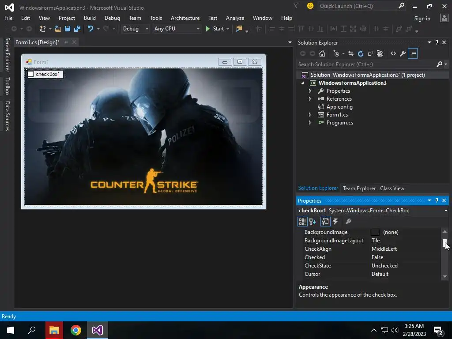Open the Properties object selector dropdown

446,211
